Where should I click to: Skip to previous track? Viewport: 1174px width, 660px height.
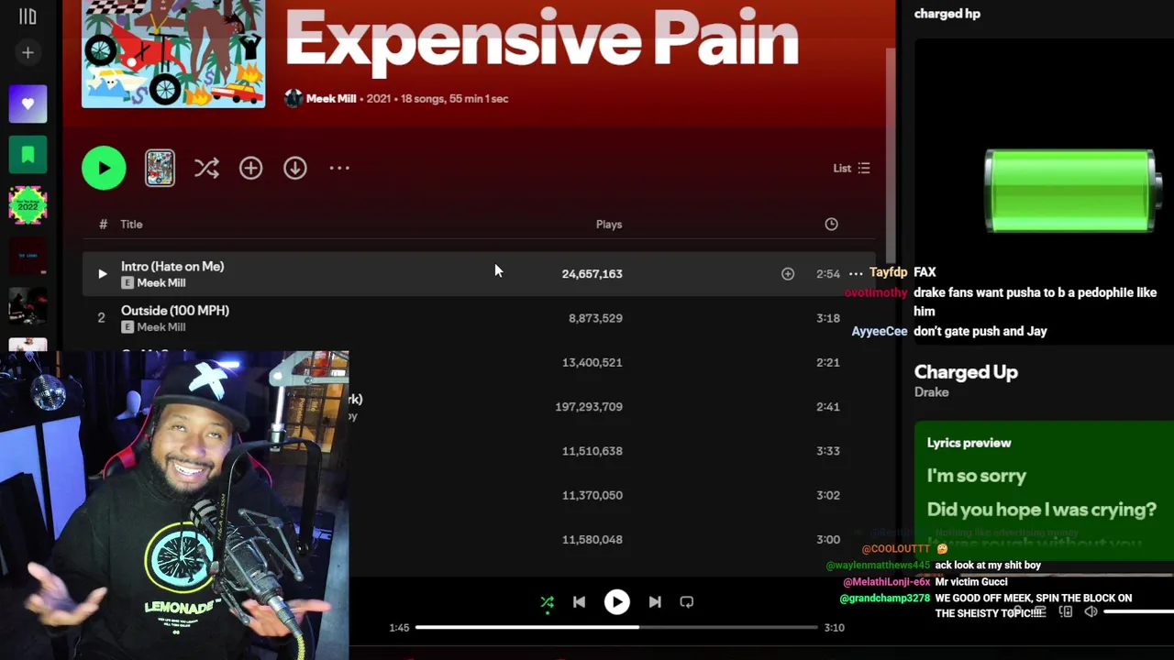pyautogui.click(x=579, y=602)
